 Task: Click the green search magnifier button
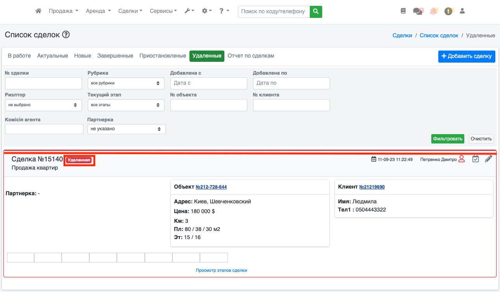[316, 11]
